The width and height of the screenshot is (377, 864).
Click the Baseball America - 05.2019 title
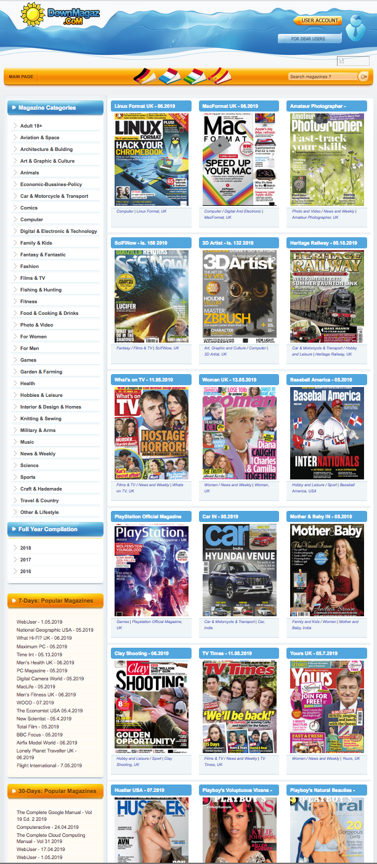pos(322,380)
